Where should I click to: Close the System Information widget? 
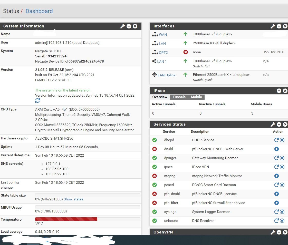[135, 26]
